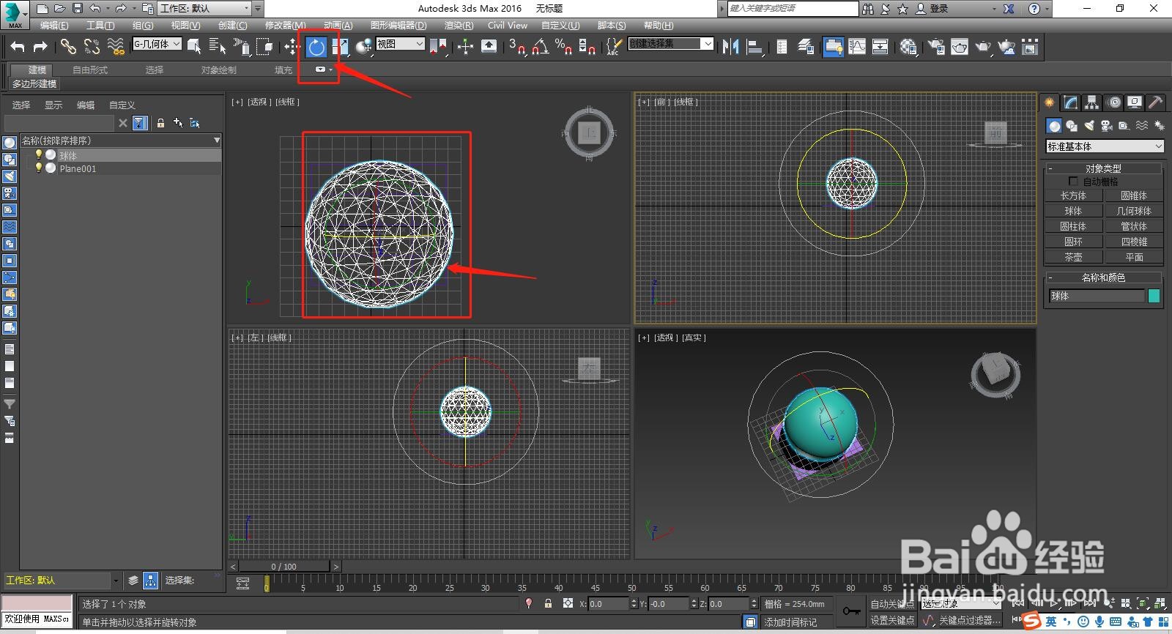Open the 编辑(E) menu
Viewport: 1172px width, 634px height.
[54, 25]
